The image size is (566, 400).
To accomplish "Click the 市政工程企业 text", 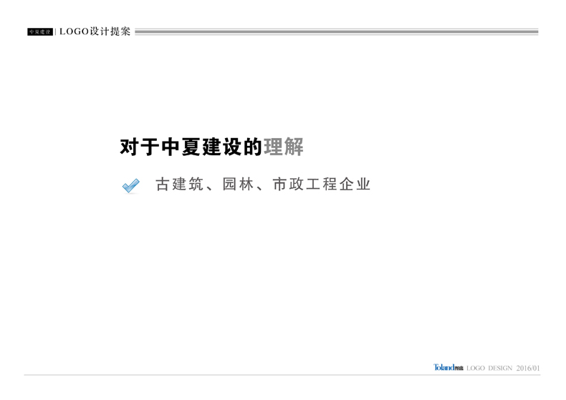I will pyautogui.click(x=322, y=185).
